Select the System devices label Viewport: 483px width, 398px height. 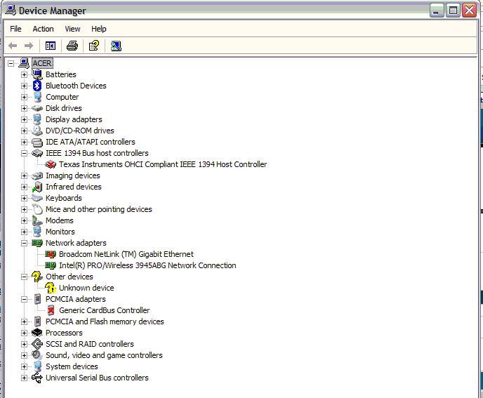click(x=72, y=366)
